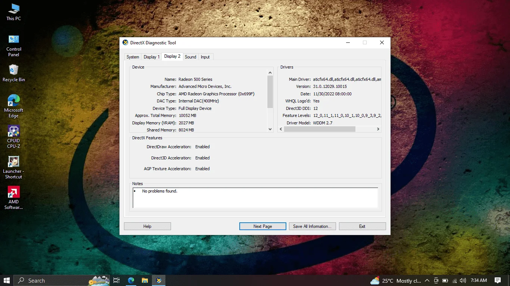Click the battery status tray icon

pos(445,280)
